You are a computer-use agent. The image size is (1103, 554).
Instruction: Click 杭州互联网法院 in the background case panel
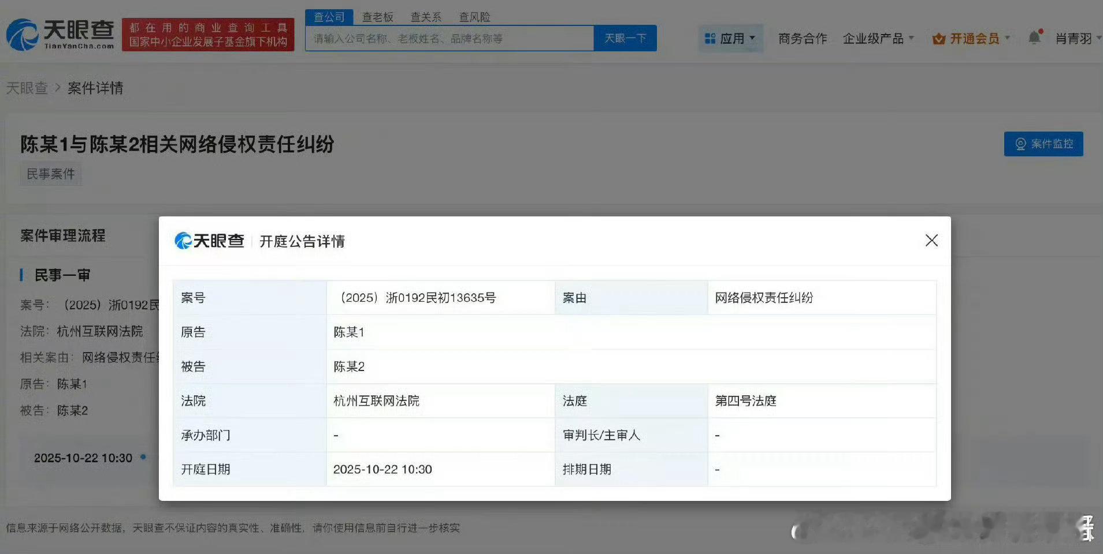pos(99,331)
